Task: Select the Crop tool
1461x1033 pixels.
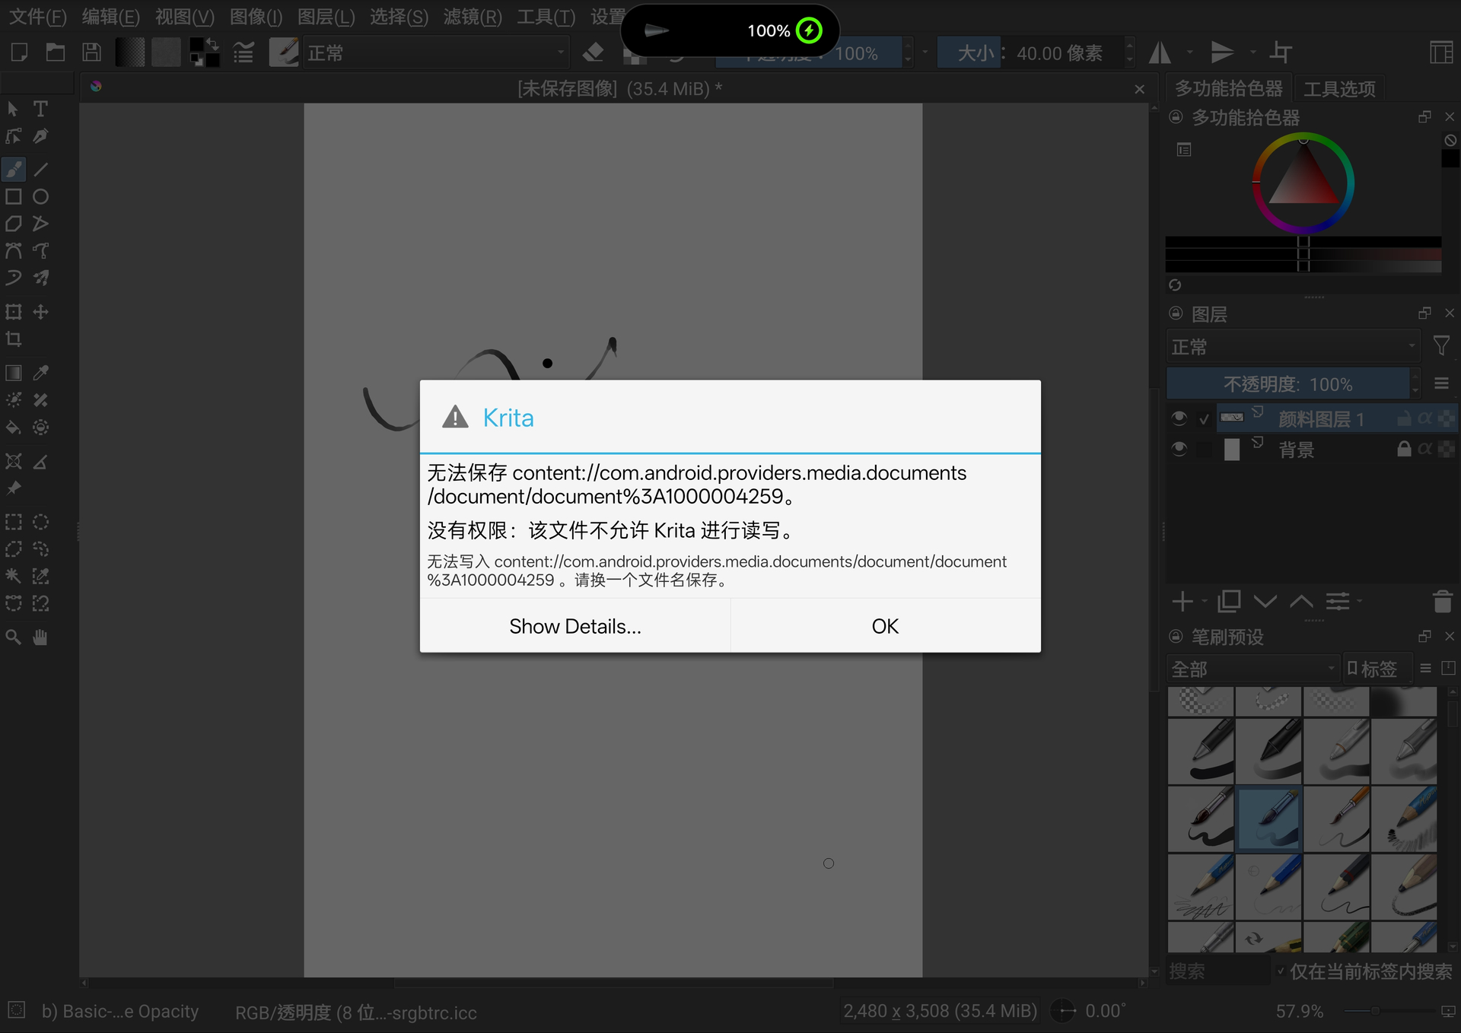Action: [x=14, y=339]
